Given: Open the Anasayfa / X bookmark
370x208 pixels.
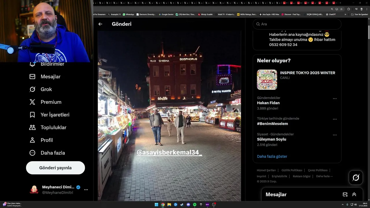Looking at the screenshot, I should coord(114,14).
